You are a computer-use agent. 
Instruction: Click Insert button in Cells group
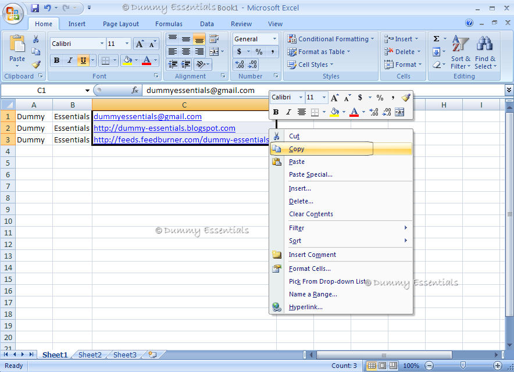click(402, 39)
